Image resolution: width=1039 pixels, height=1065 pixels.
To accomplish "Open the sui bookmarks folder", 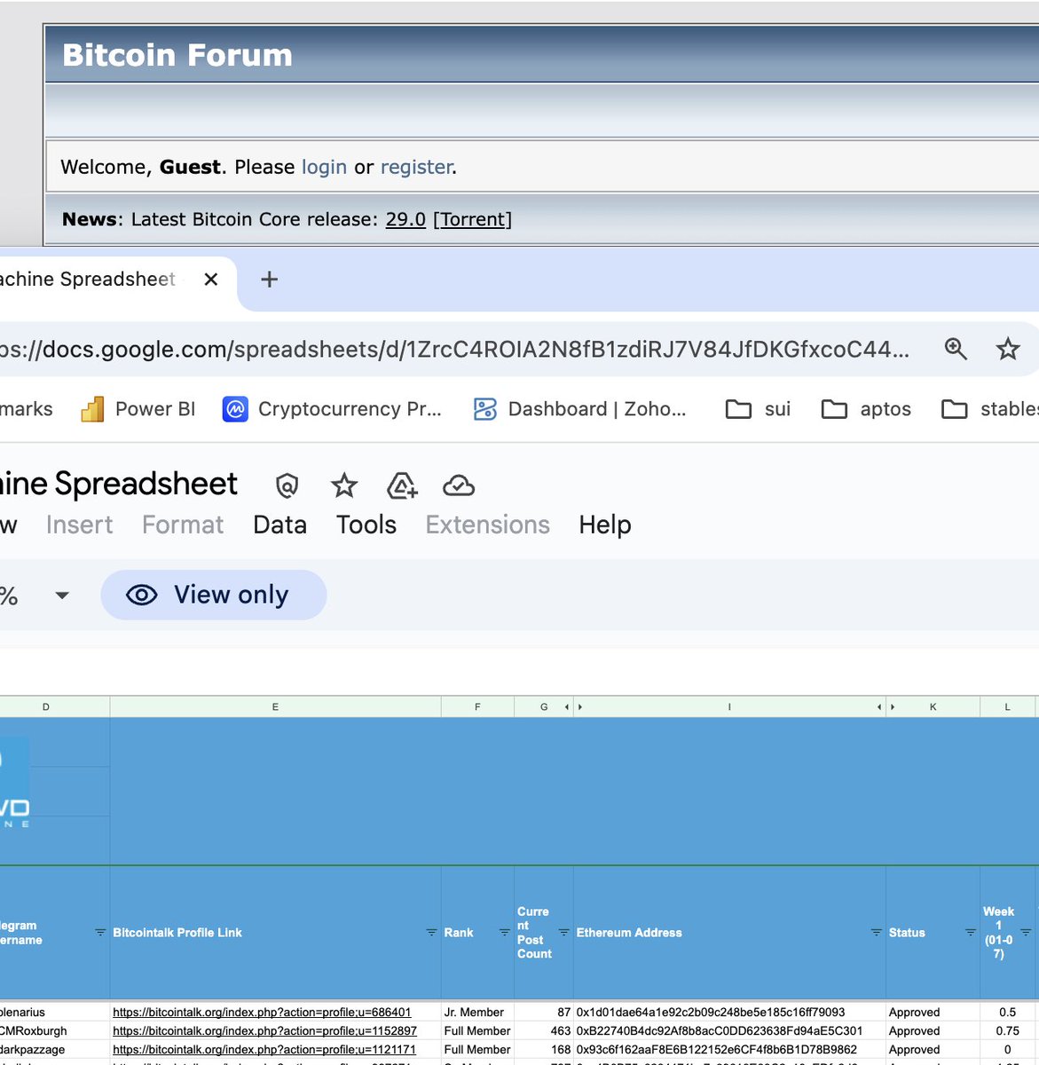I will pos(758,409).
